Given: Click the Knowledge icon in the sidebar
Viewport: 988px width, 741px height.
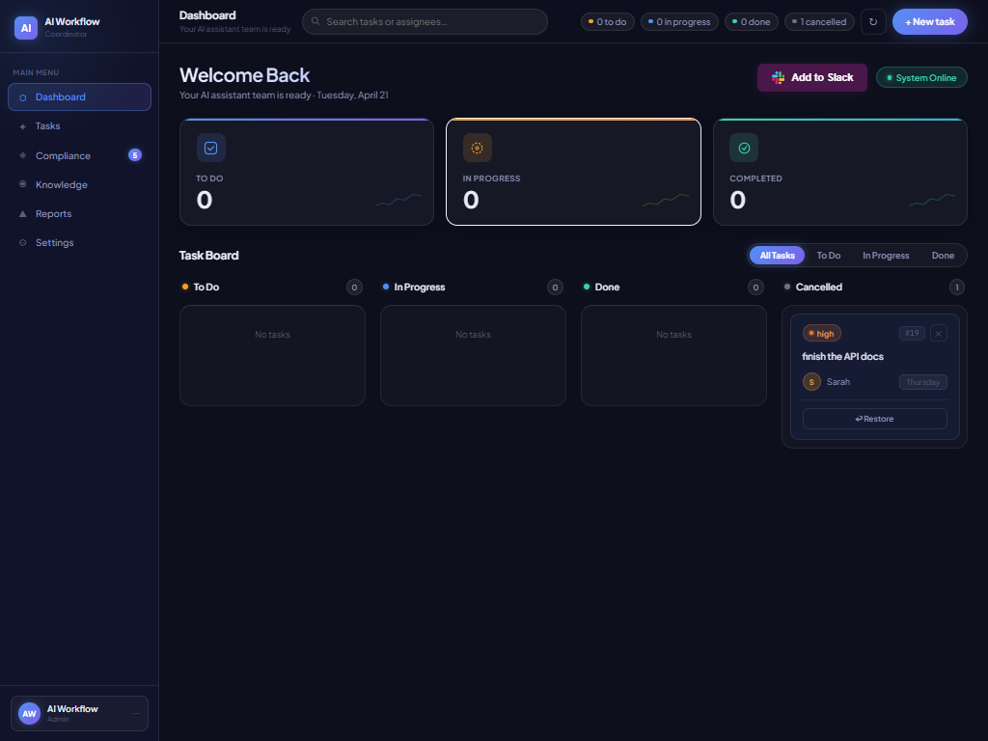Looking at the screenshot, I should pyautogui.click(x=21, y=184).
